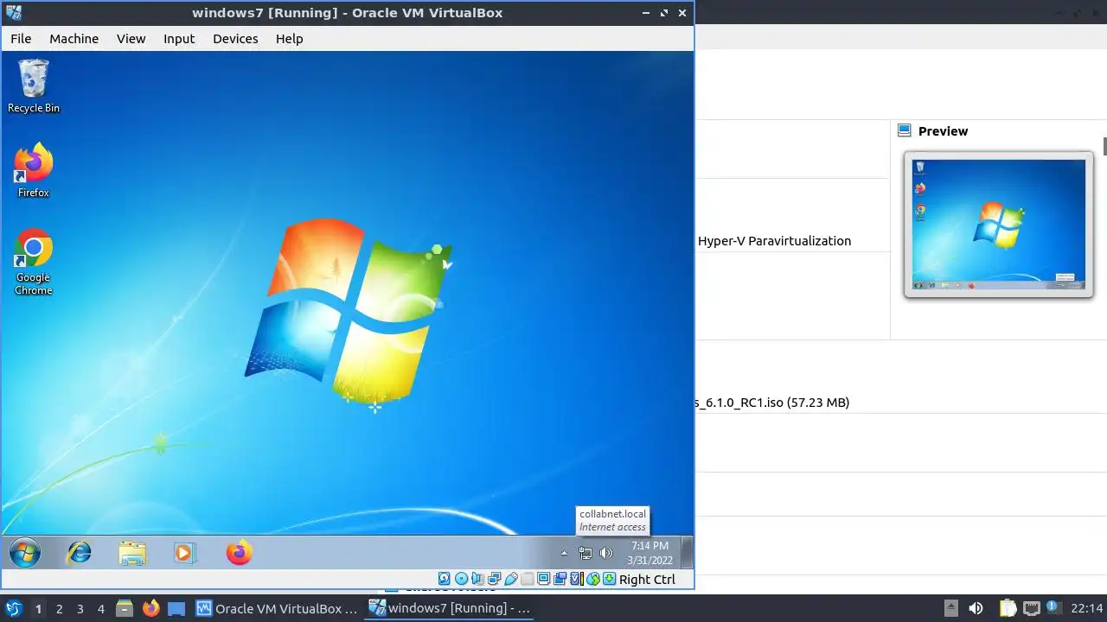The height and width of the screenshot is (622, 1107).
Task: Open Windows Explorer from the guest taskbar
Action: click(132, 552)
